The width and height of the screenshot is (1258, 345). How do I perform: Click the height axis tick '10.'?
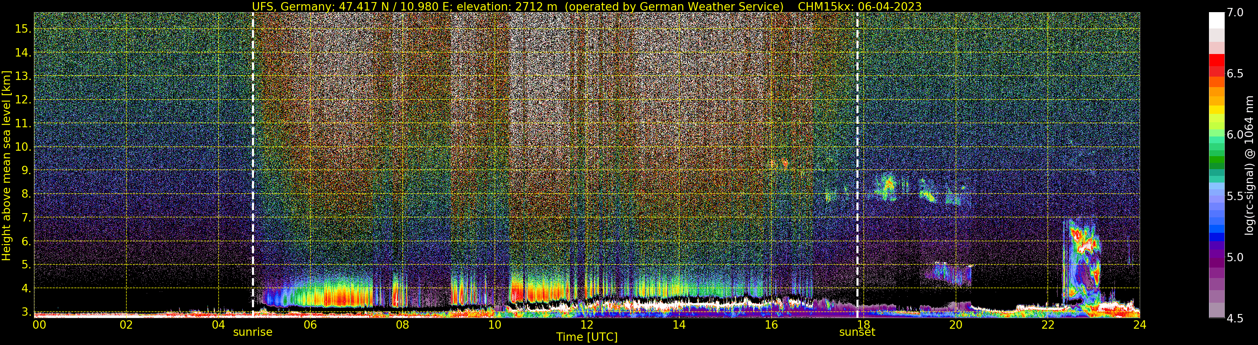tap(23, 147)
